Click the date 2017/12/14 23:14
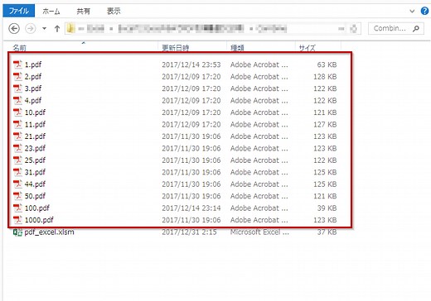Image resolution: width=431 pixels, height=301 pixels. tap(191, 208)
